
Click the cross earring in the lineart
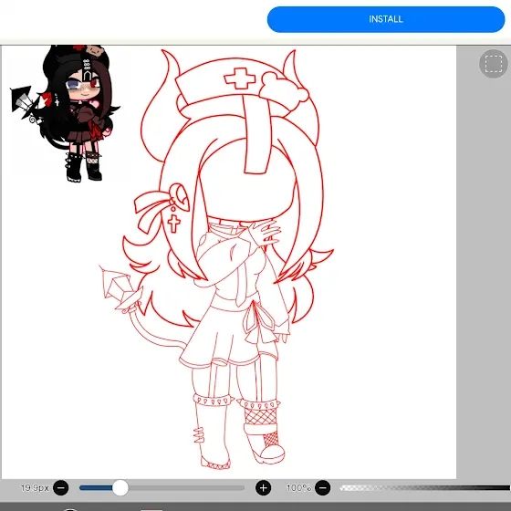[x=173, y=224]
